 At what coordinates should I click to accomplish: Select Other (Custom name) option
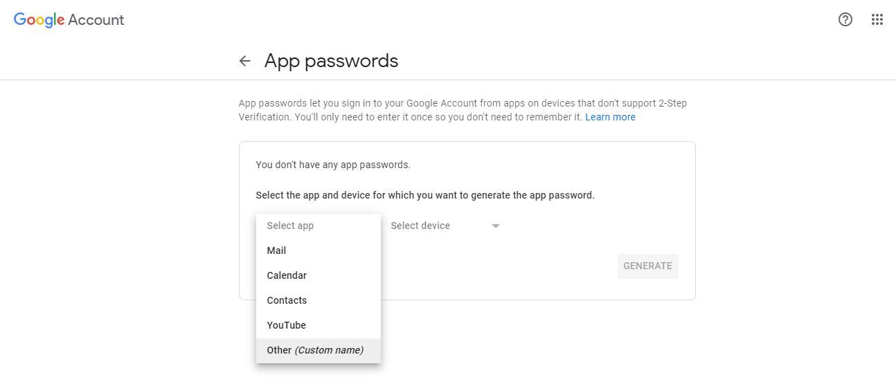(315, 350)
